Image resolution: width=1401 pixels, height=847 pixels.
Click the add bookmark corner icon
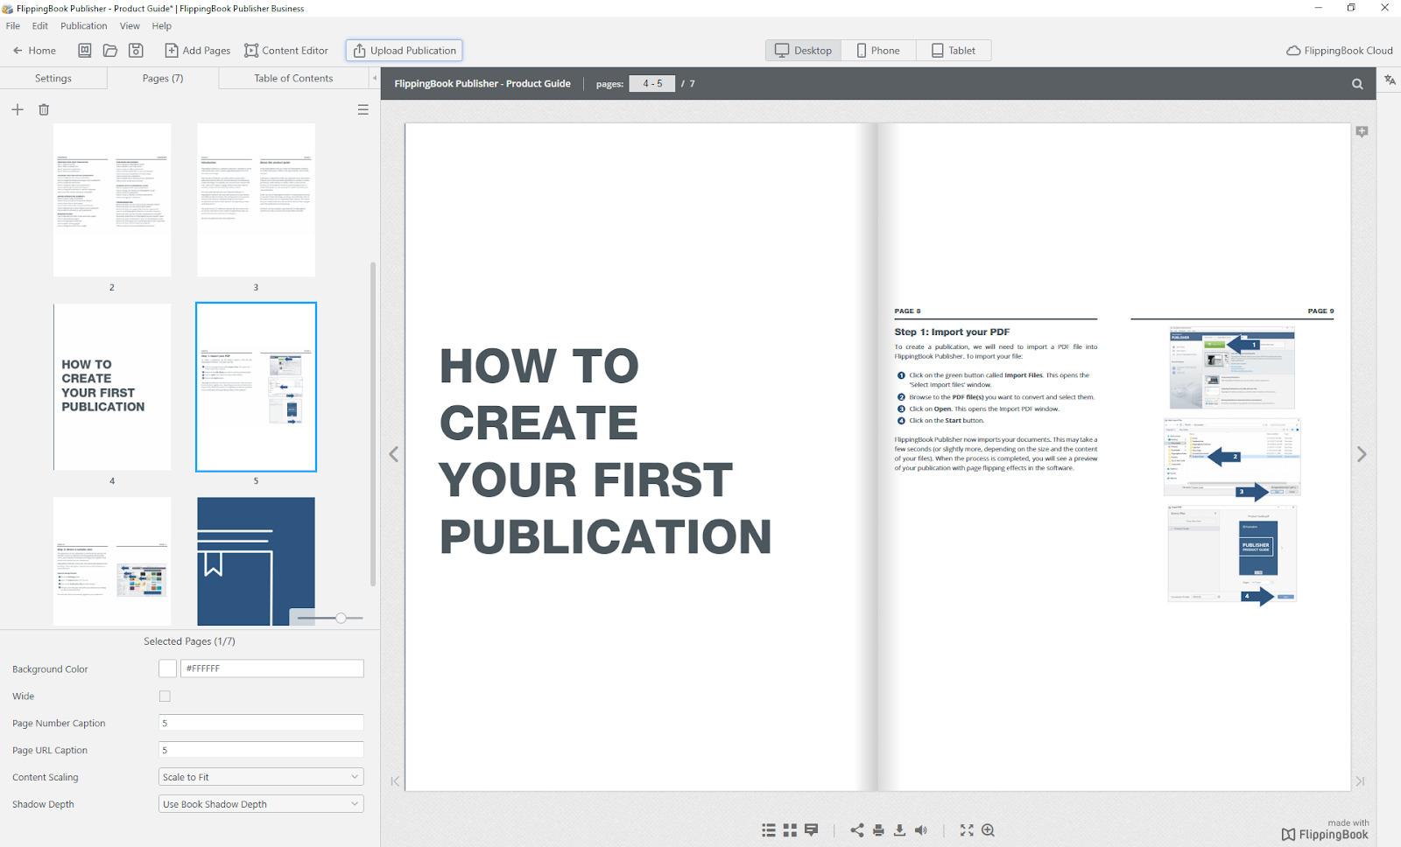[1362, 131]
